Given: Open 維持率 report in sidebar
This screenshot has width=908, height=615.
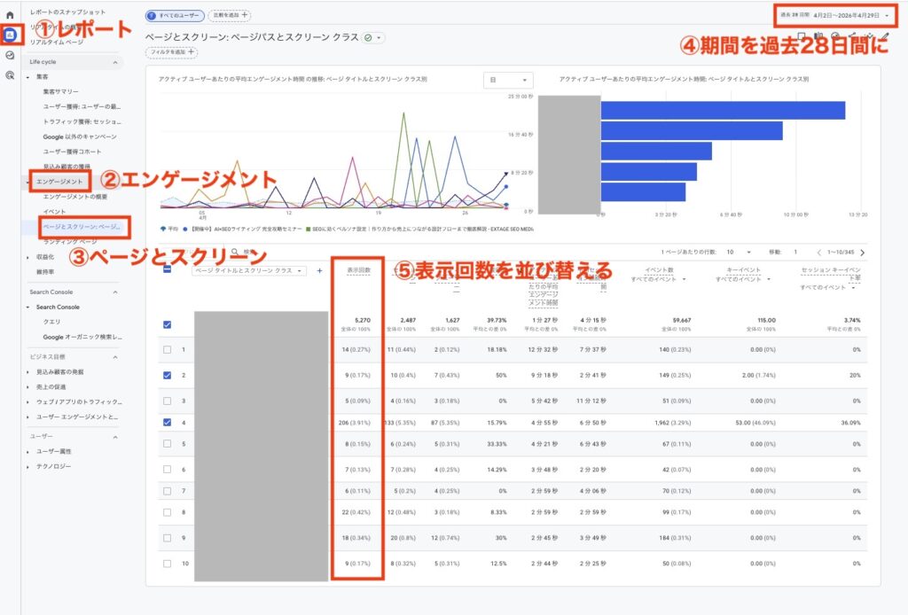Looking at the screenshot, I should (x=46, y=271).
